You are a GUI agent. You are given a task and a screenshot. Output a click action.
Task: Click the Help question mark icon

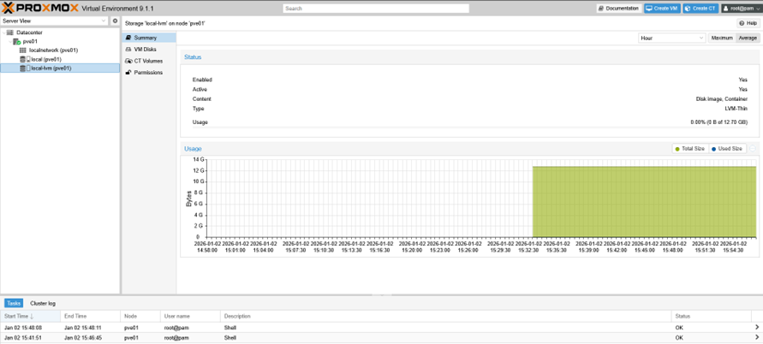click(742, 23)
